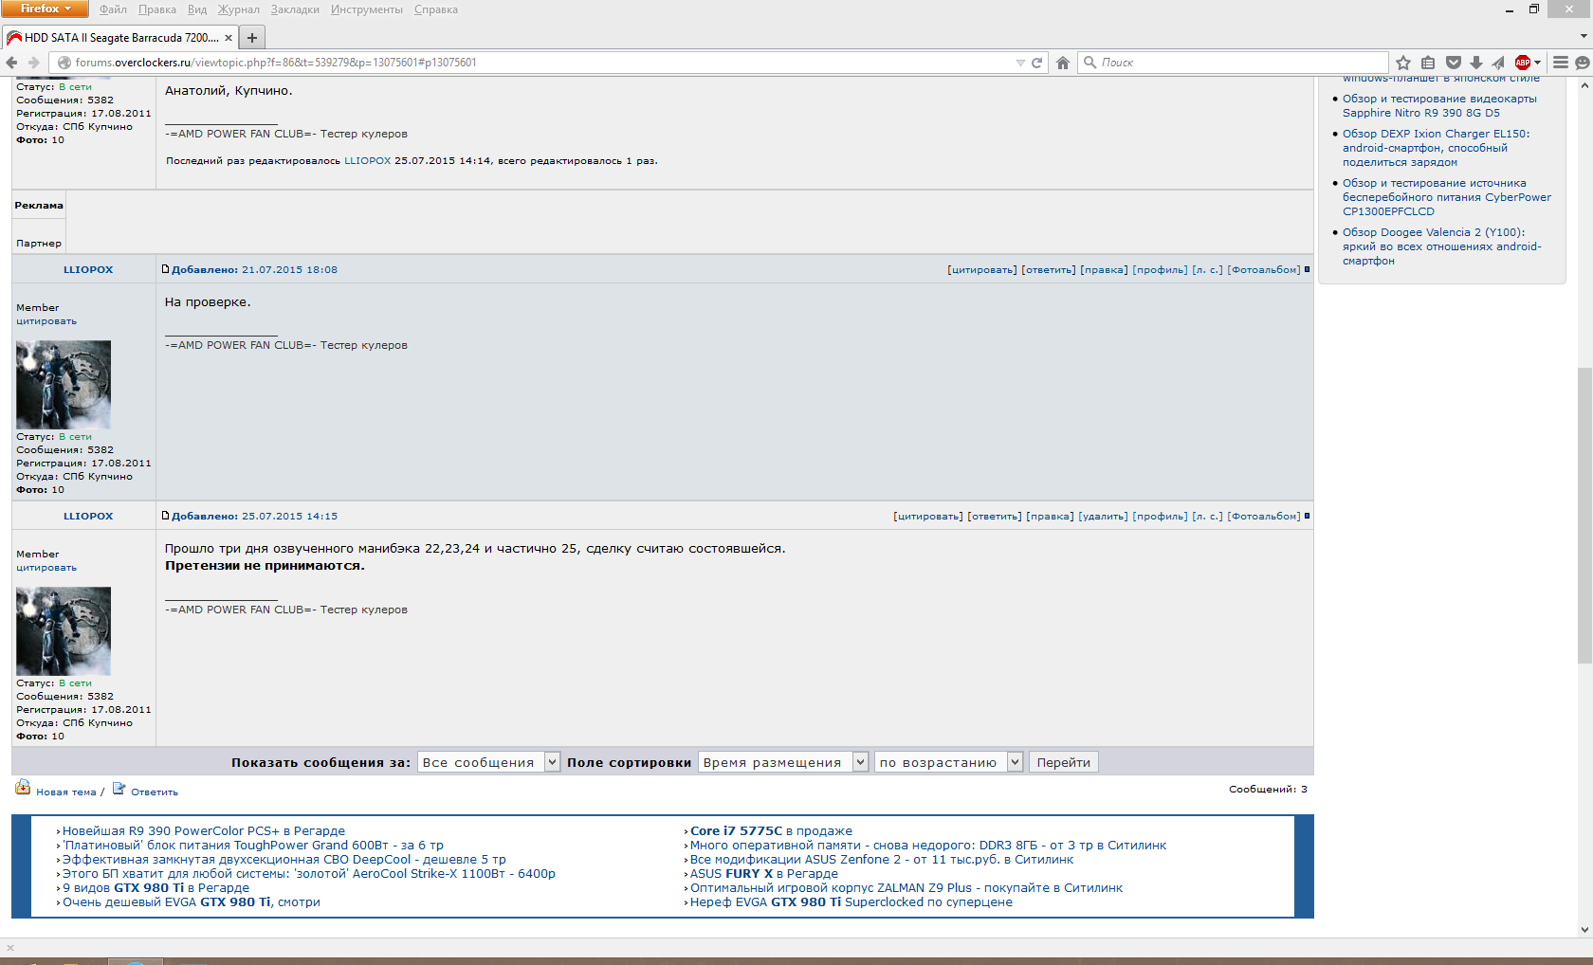Go forward to the next page
Image resolution: width=1593 pixels, height=965 pixels.
pyautogui.click(x=34, y=63)
